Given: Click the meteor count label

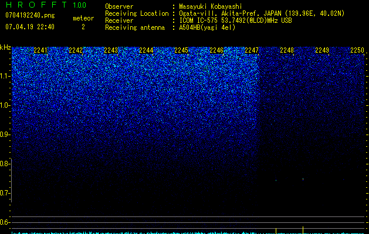Looking at the screenshot, I should tap(83, 18).
